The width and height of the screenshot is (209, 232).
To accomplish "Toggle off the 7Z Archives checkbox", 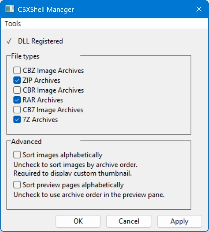I will 17,120.
